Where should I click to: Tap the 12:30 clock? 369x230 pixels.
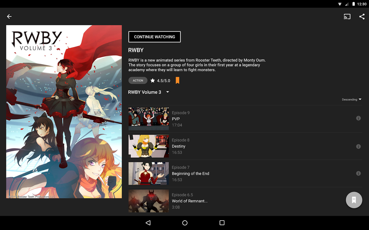pyautogui.click(x=362, y=4)
